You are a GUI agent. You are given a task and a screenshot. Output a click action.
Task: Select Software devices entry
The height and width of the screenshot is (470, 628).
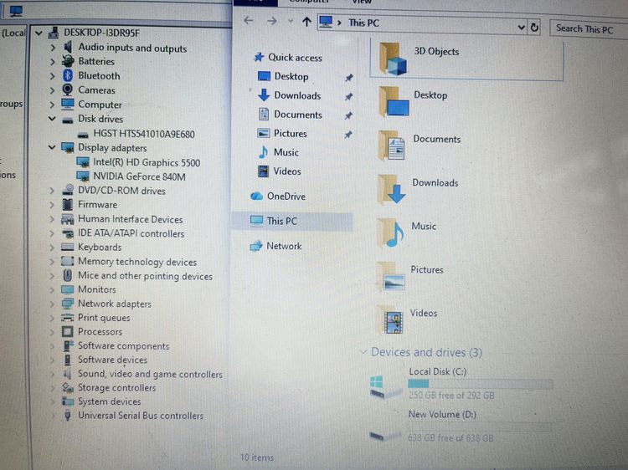tap(112, 360)
